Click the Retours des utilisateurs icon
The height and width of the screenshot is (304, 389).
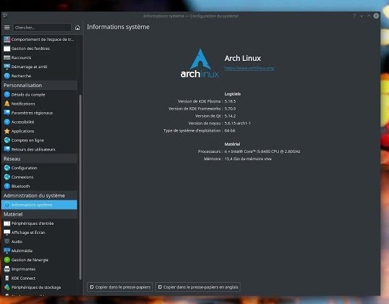point(7,149)
